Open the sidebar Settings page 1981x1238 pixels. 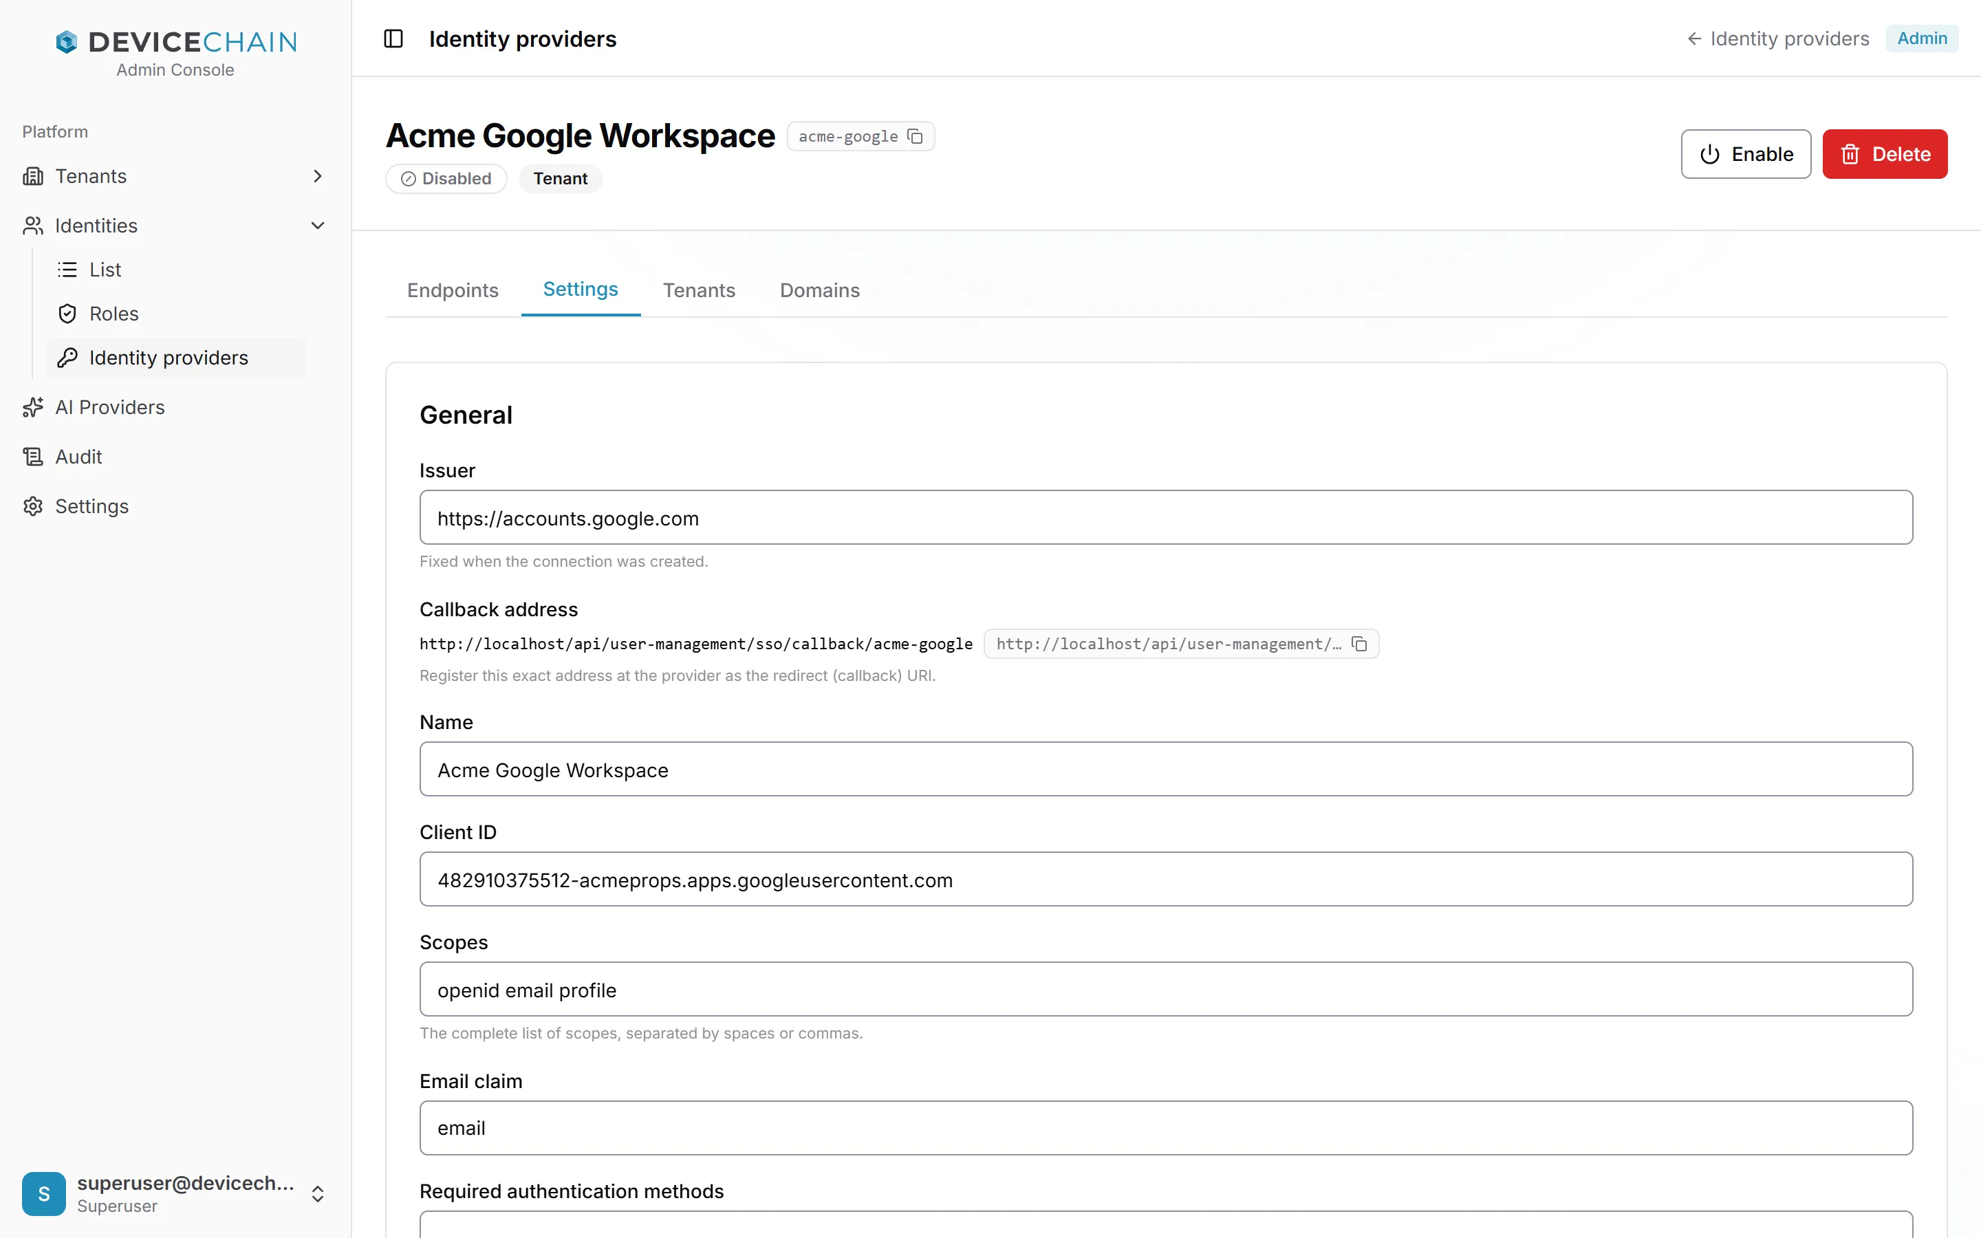175,507
